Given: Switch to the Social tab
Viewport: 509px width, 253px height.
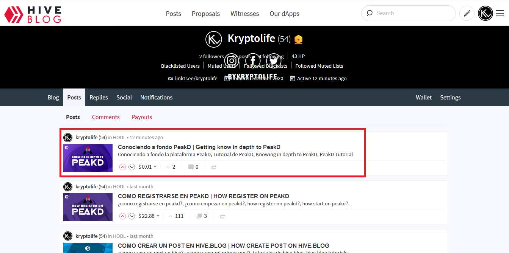Looking at the screenshot, I should point(124,97).
